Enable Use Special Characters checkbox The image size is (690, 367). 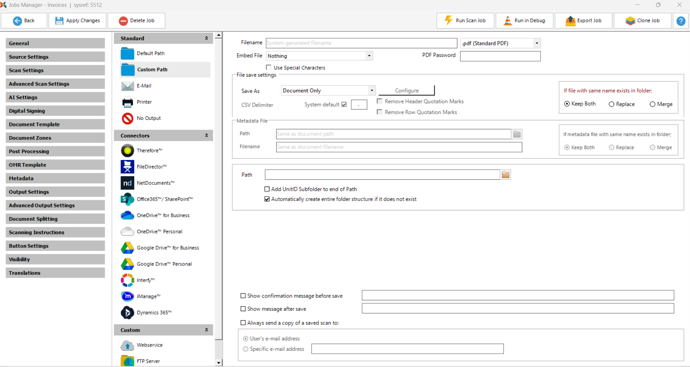(269, 67)
